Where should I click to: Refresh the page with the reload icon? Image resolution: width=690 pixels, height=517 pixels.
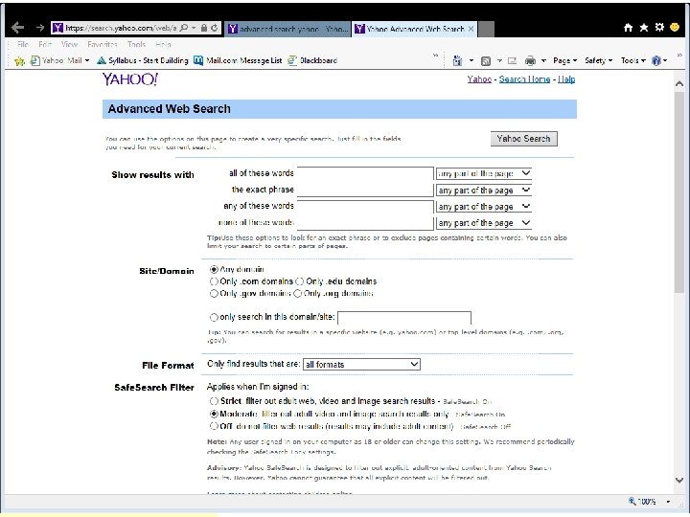tap(215, 28)
